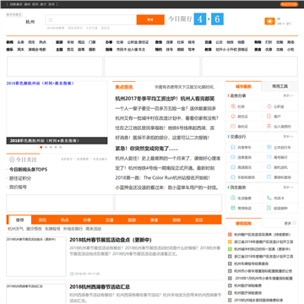
Task: Open 杭州天气 quick link
Action: point(15,229)
